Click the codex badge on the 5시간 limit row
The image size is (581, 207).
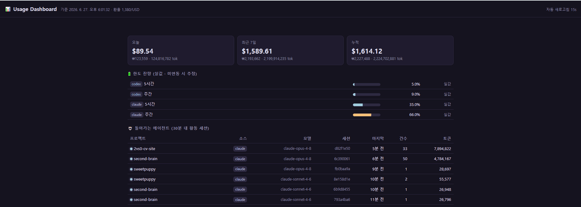pyautogui.click(x=136, y=84)
